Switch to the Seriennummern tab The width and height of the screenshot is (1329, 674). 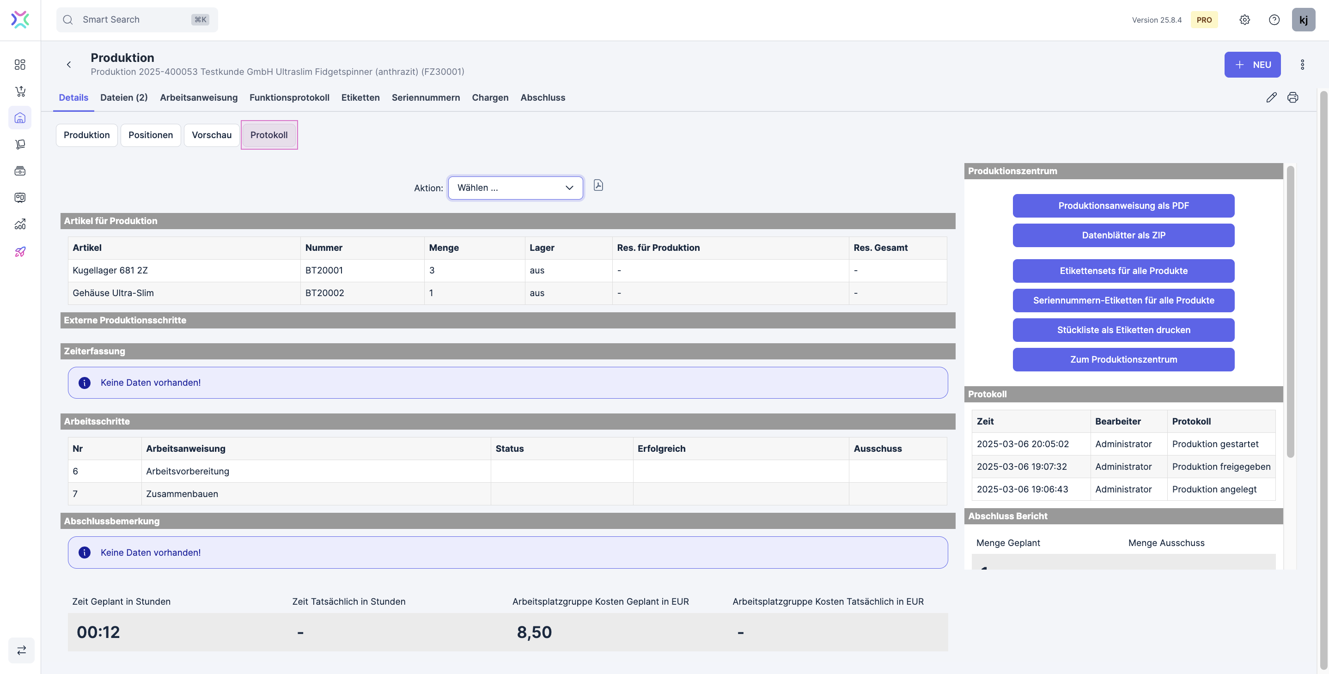pos(425,97)
